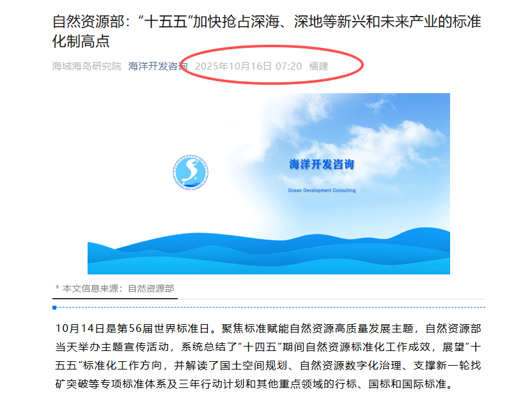Click the article headline 自然资源部 title
Screen dimensions: 523x411
[x=267, y=31]
